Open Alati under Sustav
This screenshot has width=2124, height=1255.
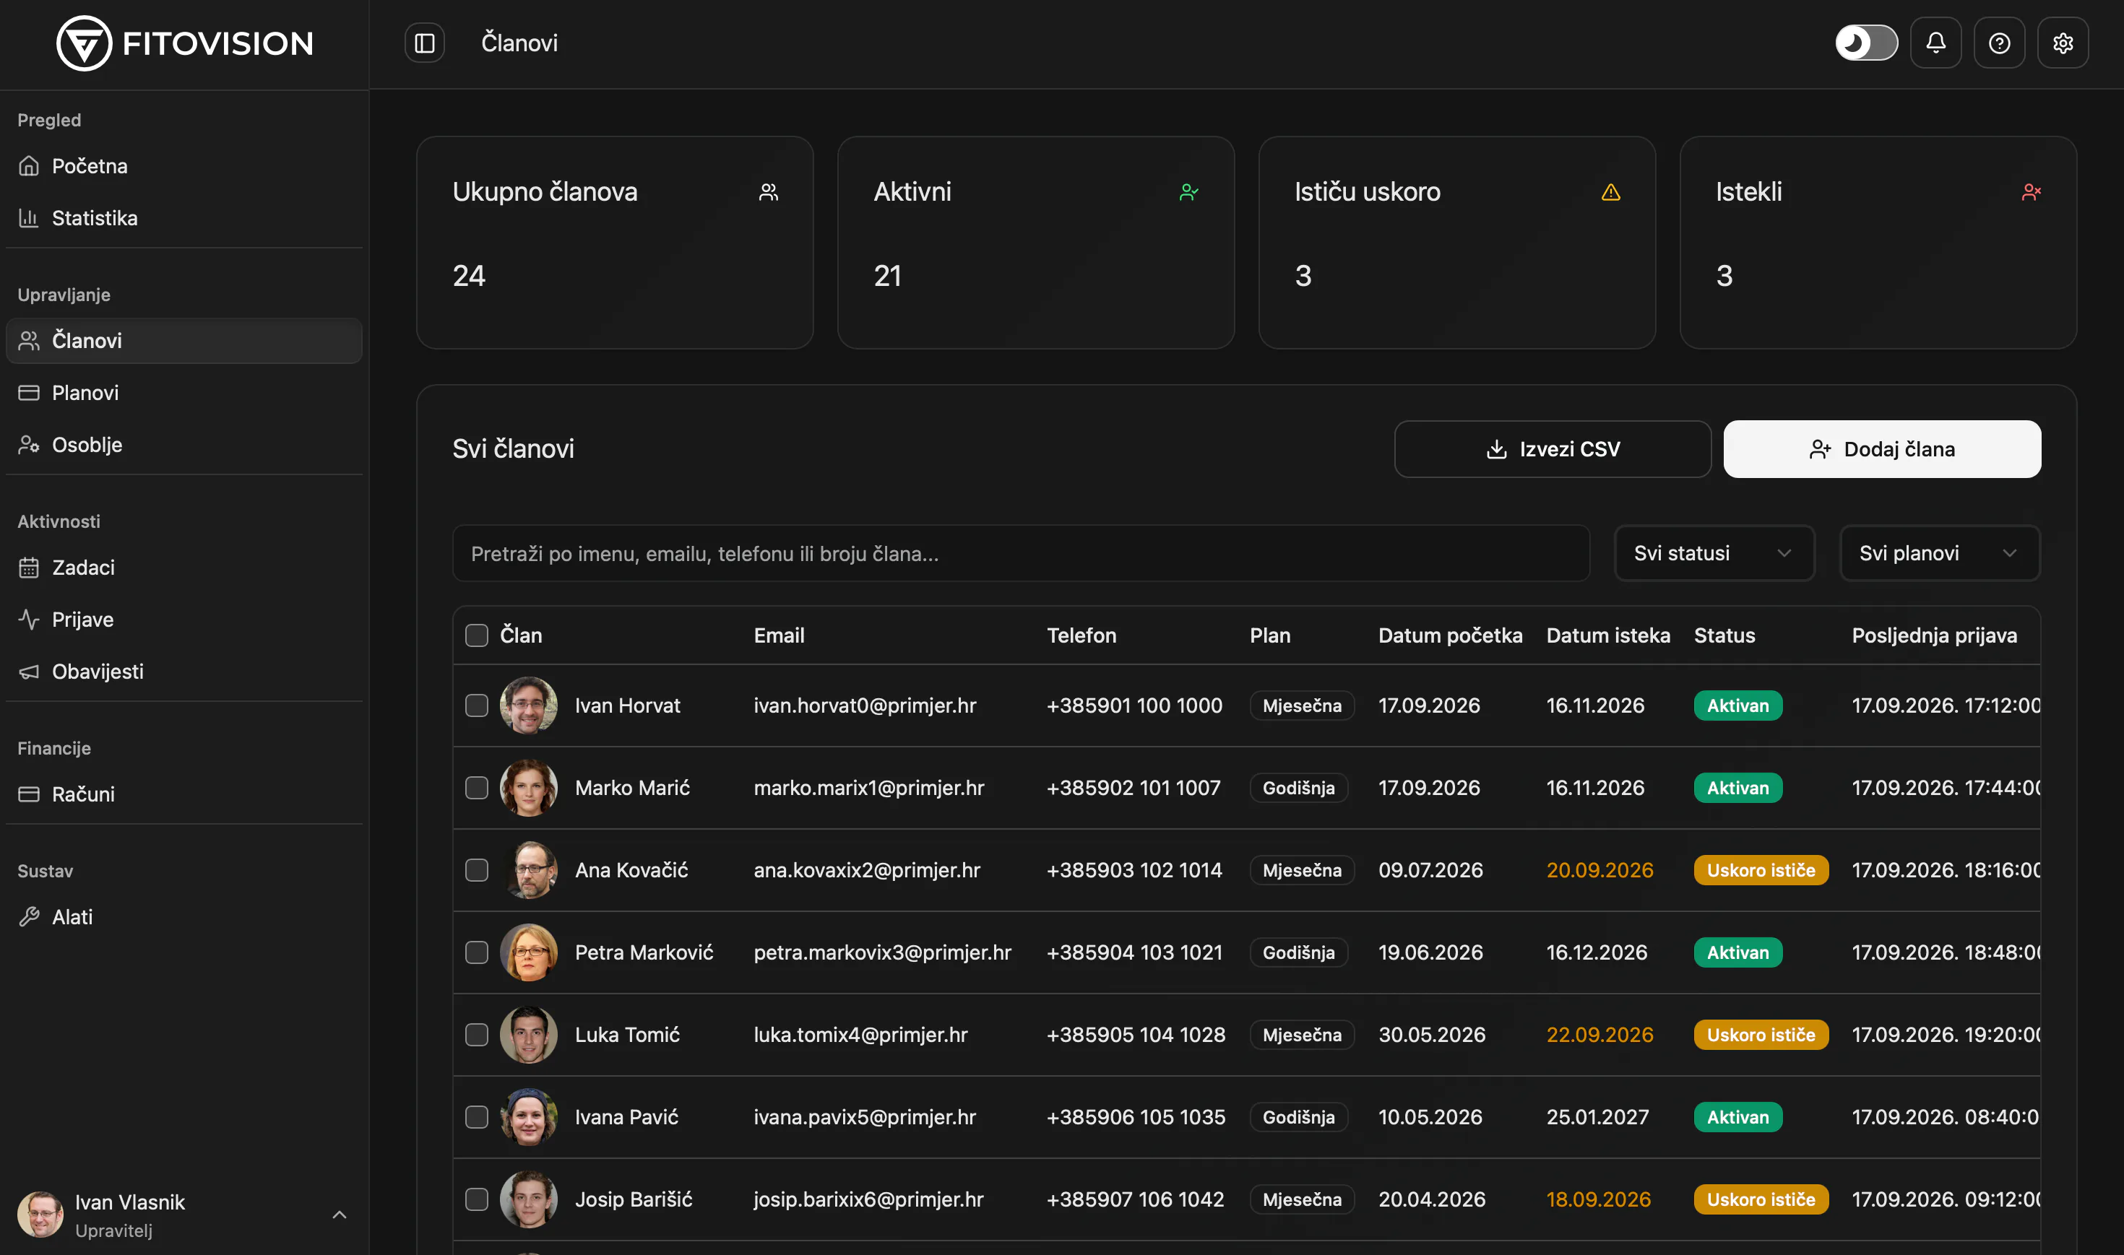coord(184,917)
